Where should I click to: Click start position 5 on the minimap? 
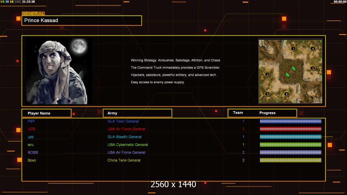tap(268, 94)
